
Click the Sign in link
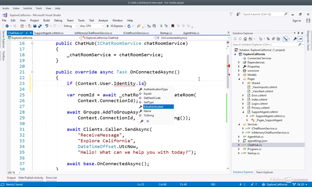[x=296, y=21]
